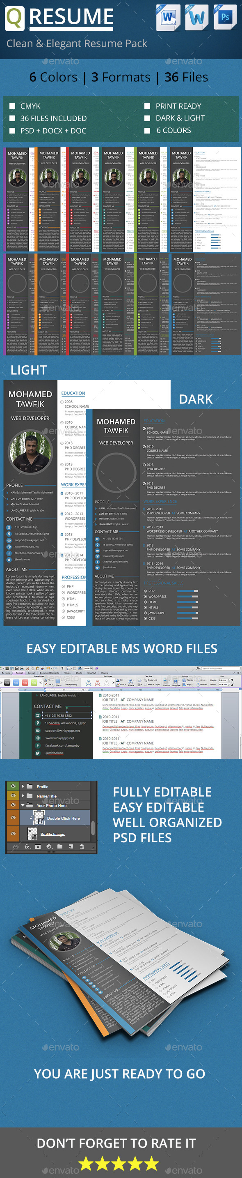Click location icon beside 18 Sadaka address in Word

38,723
